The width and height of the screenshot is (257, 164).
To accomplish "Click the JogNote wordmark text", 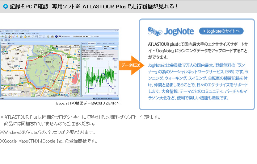I will 179,32.
